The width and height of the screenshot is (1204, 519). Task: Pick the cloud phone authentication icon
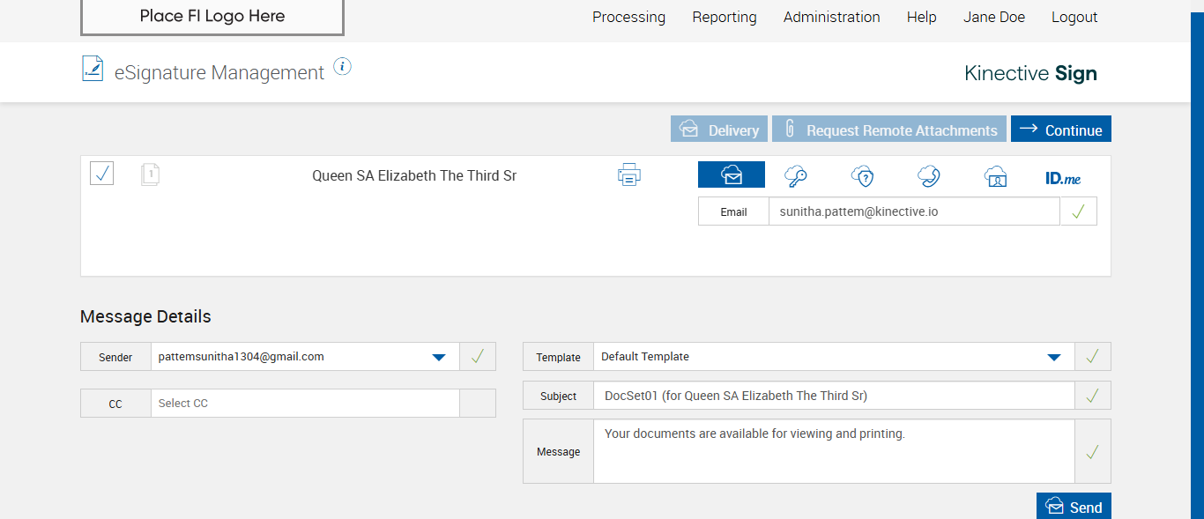928,176
